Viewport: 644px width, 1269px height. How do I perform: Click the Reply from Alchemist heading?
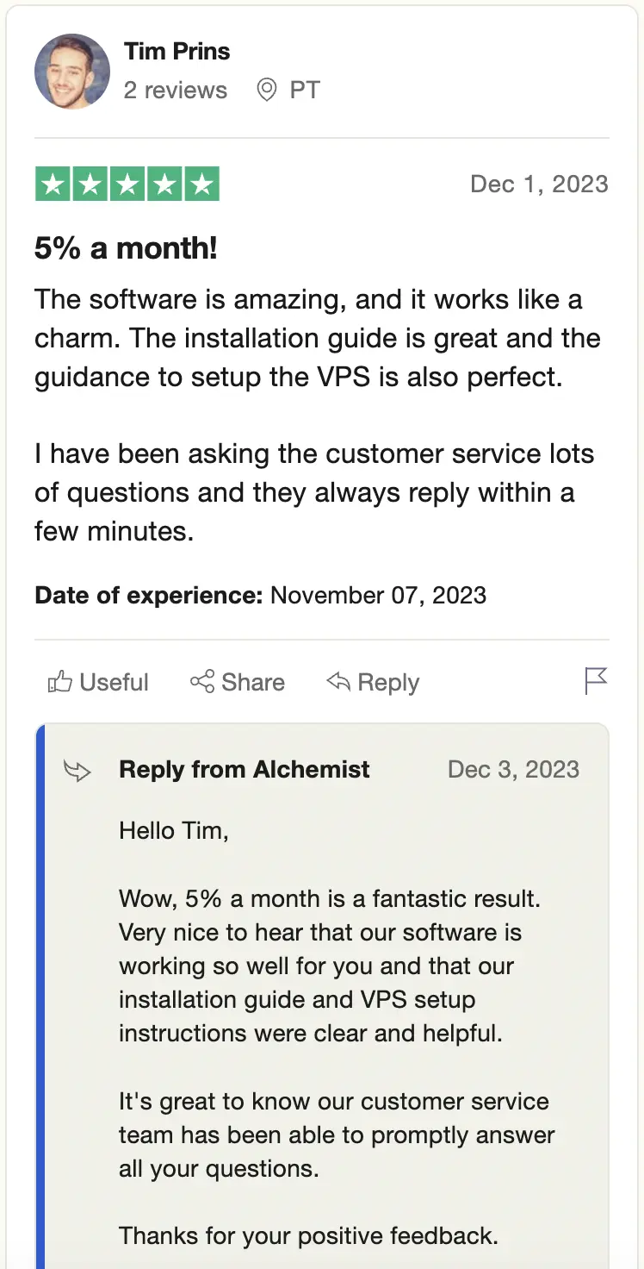(x=245, y=770)
